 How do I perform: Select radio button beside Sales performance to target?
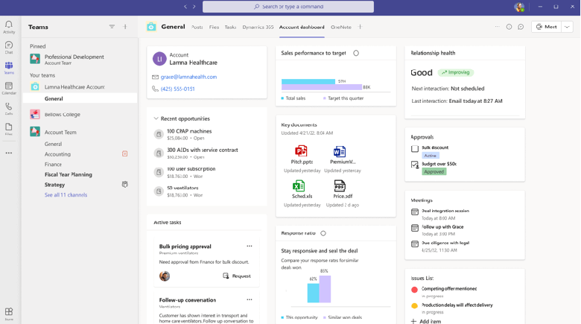point(356,54)
